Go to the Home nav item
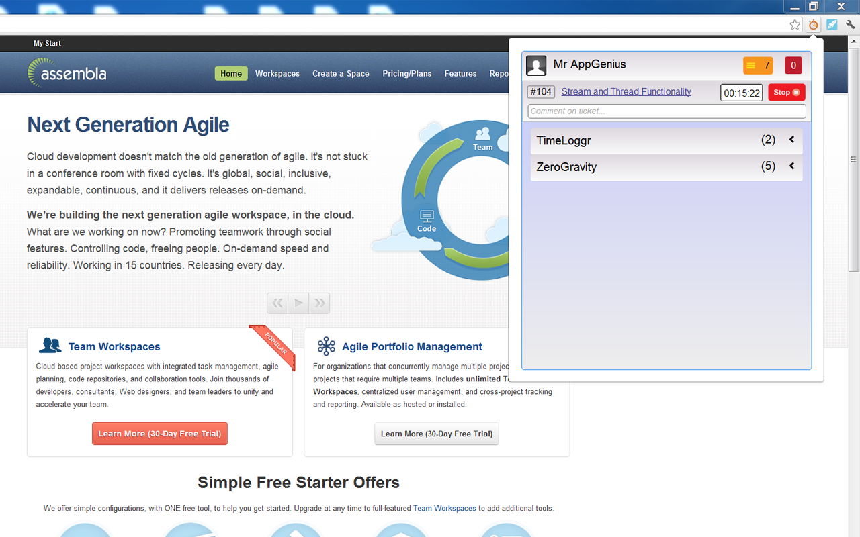860x537 pixels. pyautogui.click(x=231, y=74)
